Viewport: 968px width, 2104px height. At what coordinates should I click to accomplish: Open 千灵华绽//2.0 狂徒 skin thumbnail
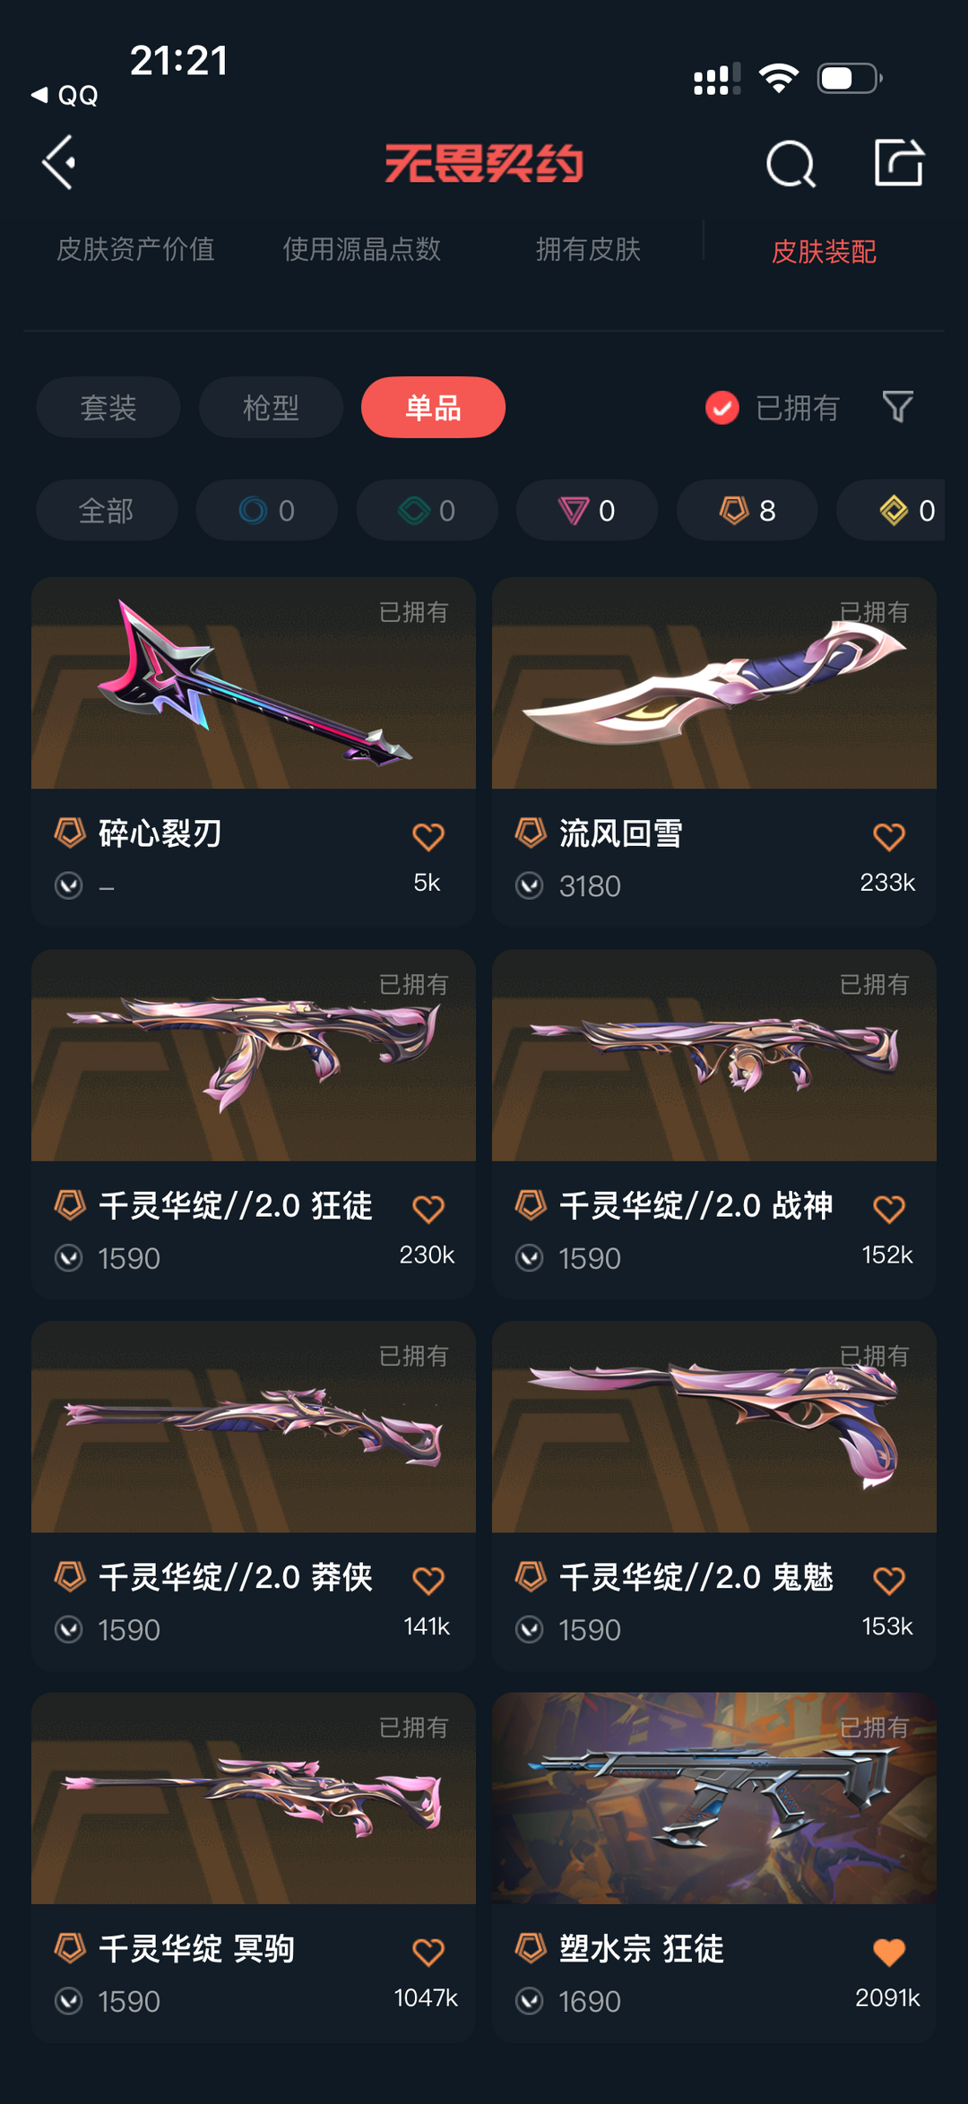(x=254, y=1056)
